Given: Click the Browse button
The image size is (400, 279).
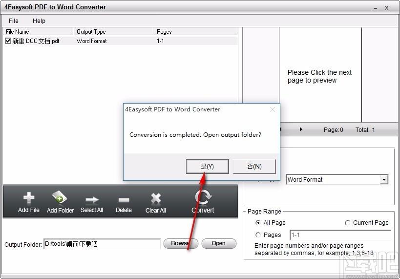Looking at the screenshot, I should coord(181,243).
